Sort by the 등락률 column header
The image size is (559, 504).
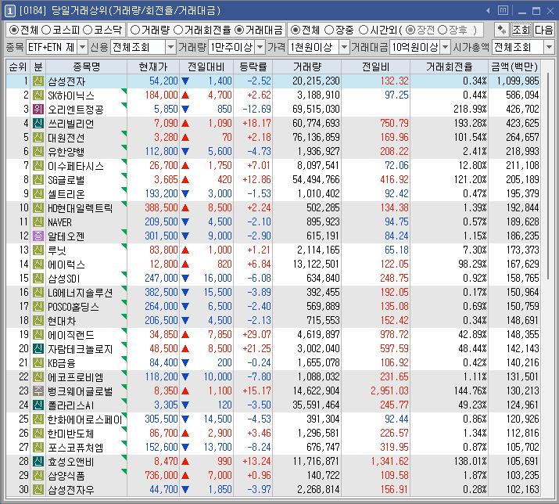pyautogui.click(x=253, y=67)
